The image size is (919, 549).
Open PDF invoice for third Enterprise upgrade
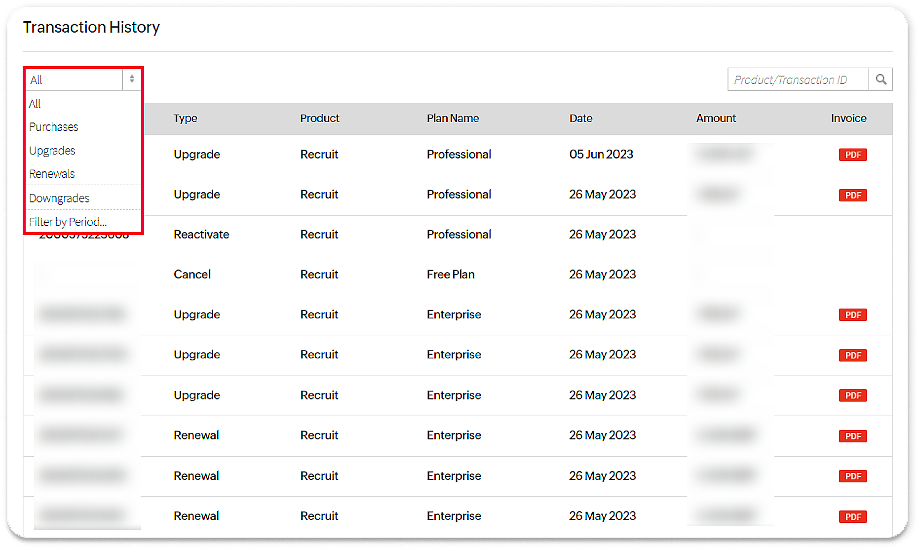852,395
